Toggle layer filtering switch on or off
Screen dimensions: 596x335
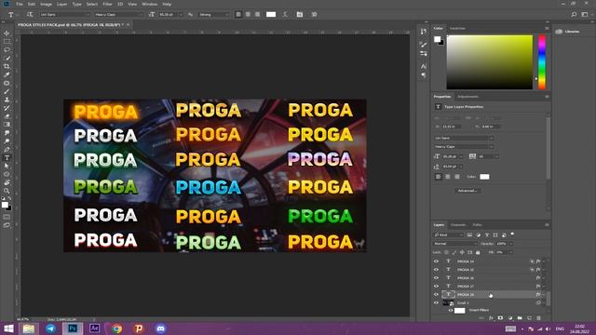512,234
